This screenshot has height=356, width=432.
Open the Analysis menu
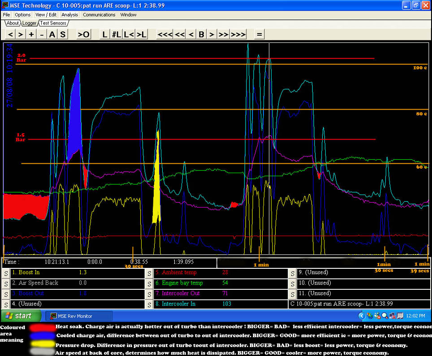(x=70, y=15)
